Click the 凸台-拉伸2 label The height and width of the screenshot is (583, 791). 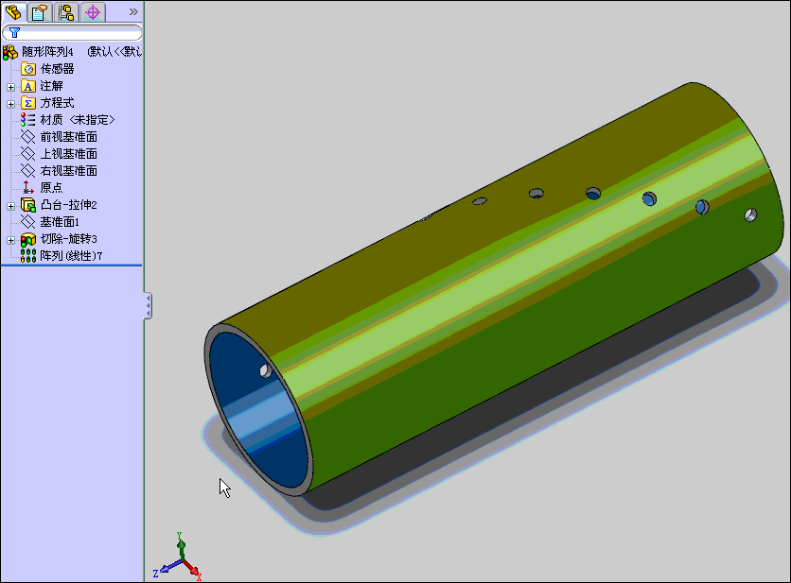[x=69, y=205]
